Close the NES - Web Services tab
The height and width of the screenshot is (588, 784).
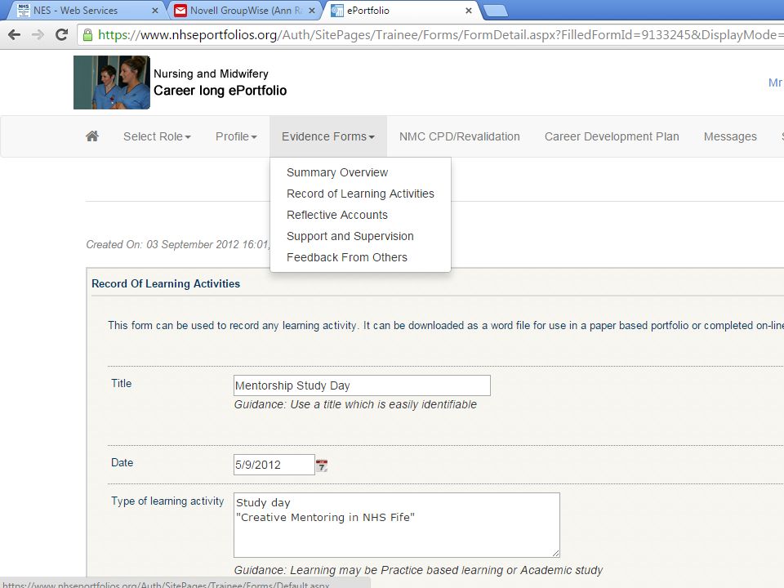pos(155,10)
